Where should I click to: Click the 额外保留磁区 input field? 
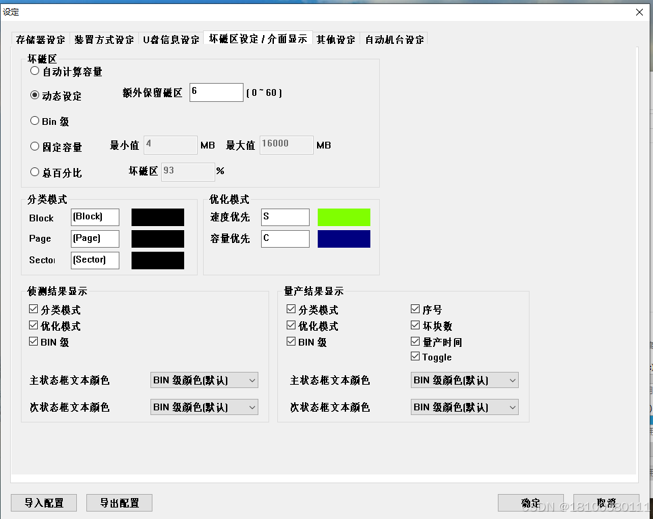(216, 92)
